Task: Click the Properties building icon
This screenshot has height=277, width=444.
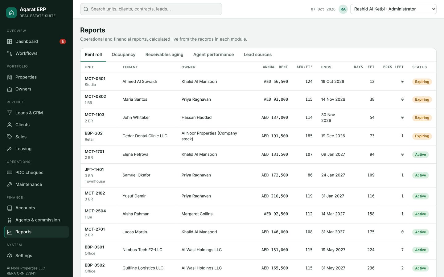Action: [x=10, y=77]
